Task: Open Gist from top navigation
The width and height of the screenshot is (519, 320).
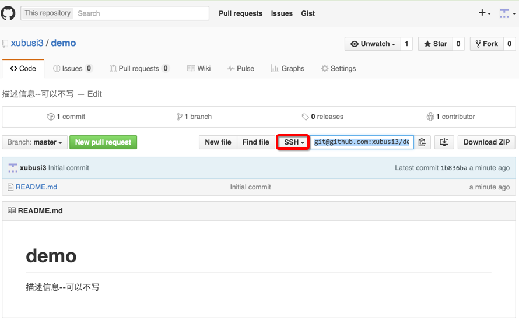Action: click(x=308, y=13)
